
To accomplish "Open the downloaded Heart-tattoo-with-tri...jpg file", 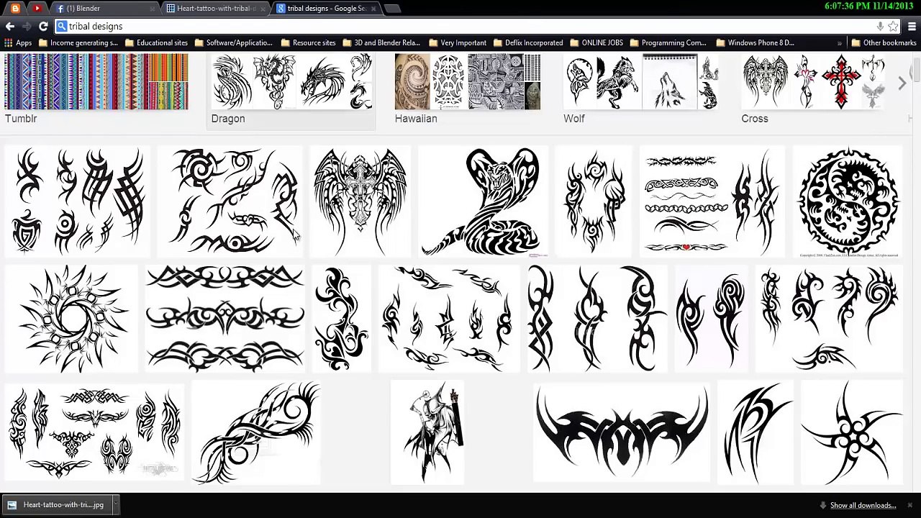I will pos(57,505).
